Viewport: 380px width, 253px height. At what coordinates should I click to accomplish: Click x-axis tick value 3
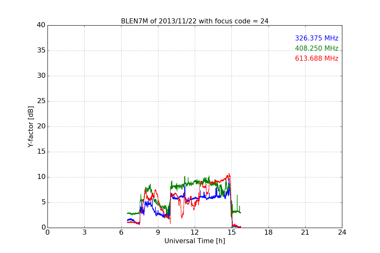(x=84, y=232)
